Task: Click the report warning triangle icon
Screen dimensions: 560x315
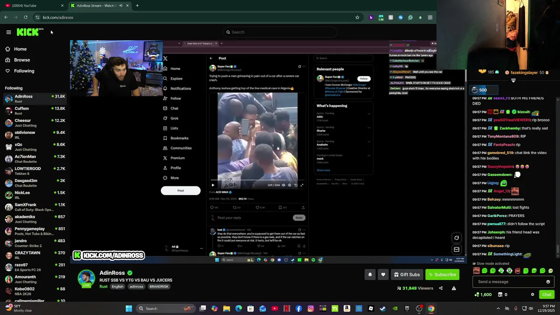Action: (454, 288)
